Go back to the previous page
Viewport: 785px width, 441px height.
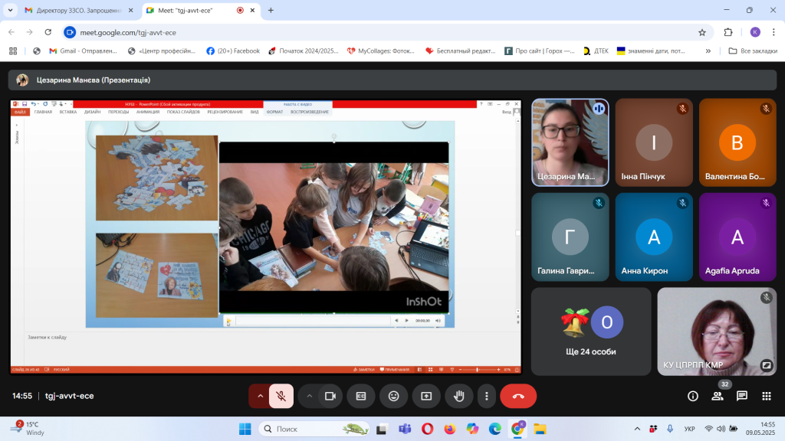coord(11,32)
